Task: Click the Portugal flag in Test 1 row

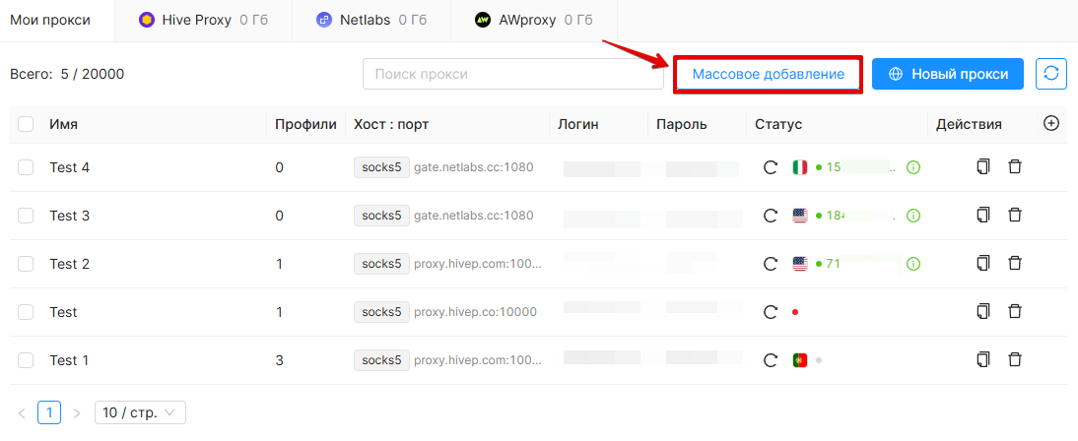Action: point(799,360)
